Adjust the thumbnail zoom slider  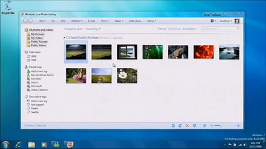[x=218, y=125]
